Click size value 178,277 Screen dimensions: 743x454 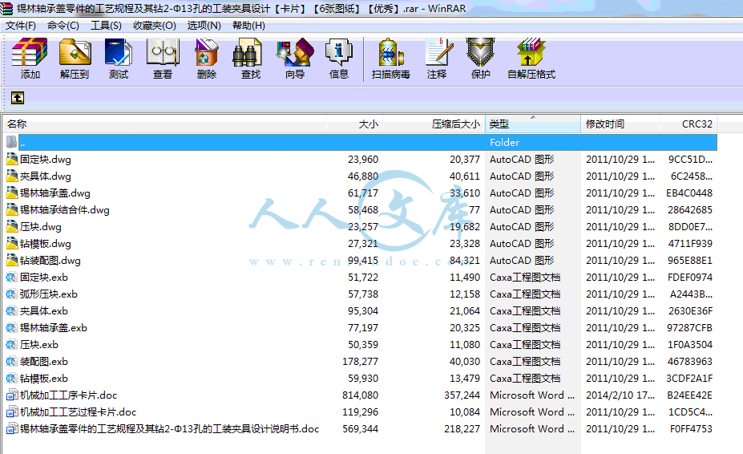click(x=360, y=362)
